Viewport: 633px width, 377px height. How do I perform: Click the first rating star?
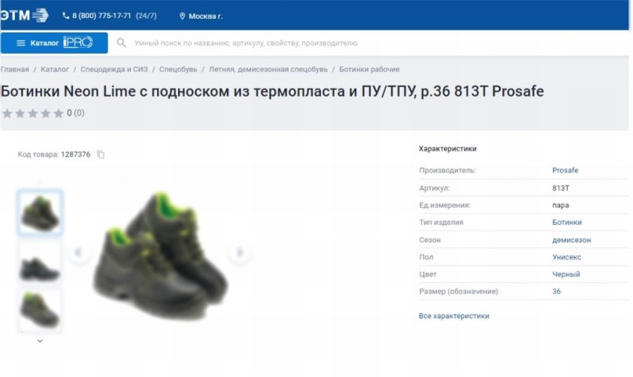click(x=7, y=113)
